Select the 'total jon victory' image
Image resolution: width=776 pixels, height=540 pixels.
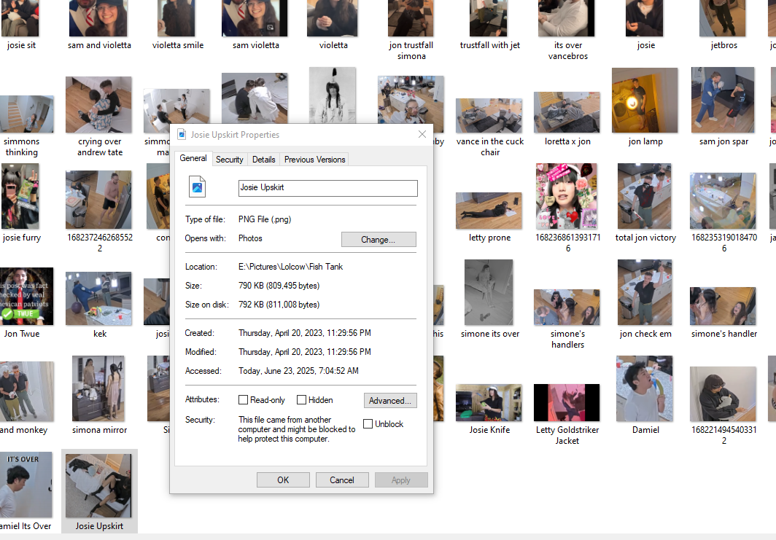click(645, 196)
